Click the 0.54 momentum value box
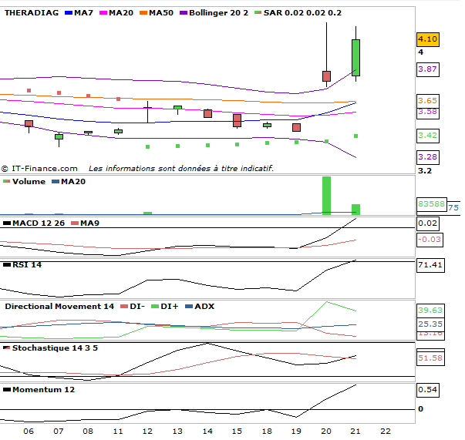The height and width of the screenshot is (440, 465). pos(428,390)
